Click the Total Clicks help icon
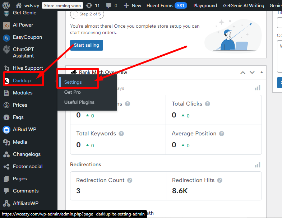Viewport: 282px width, 218px height. [207, 104]
